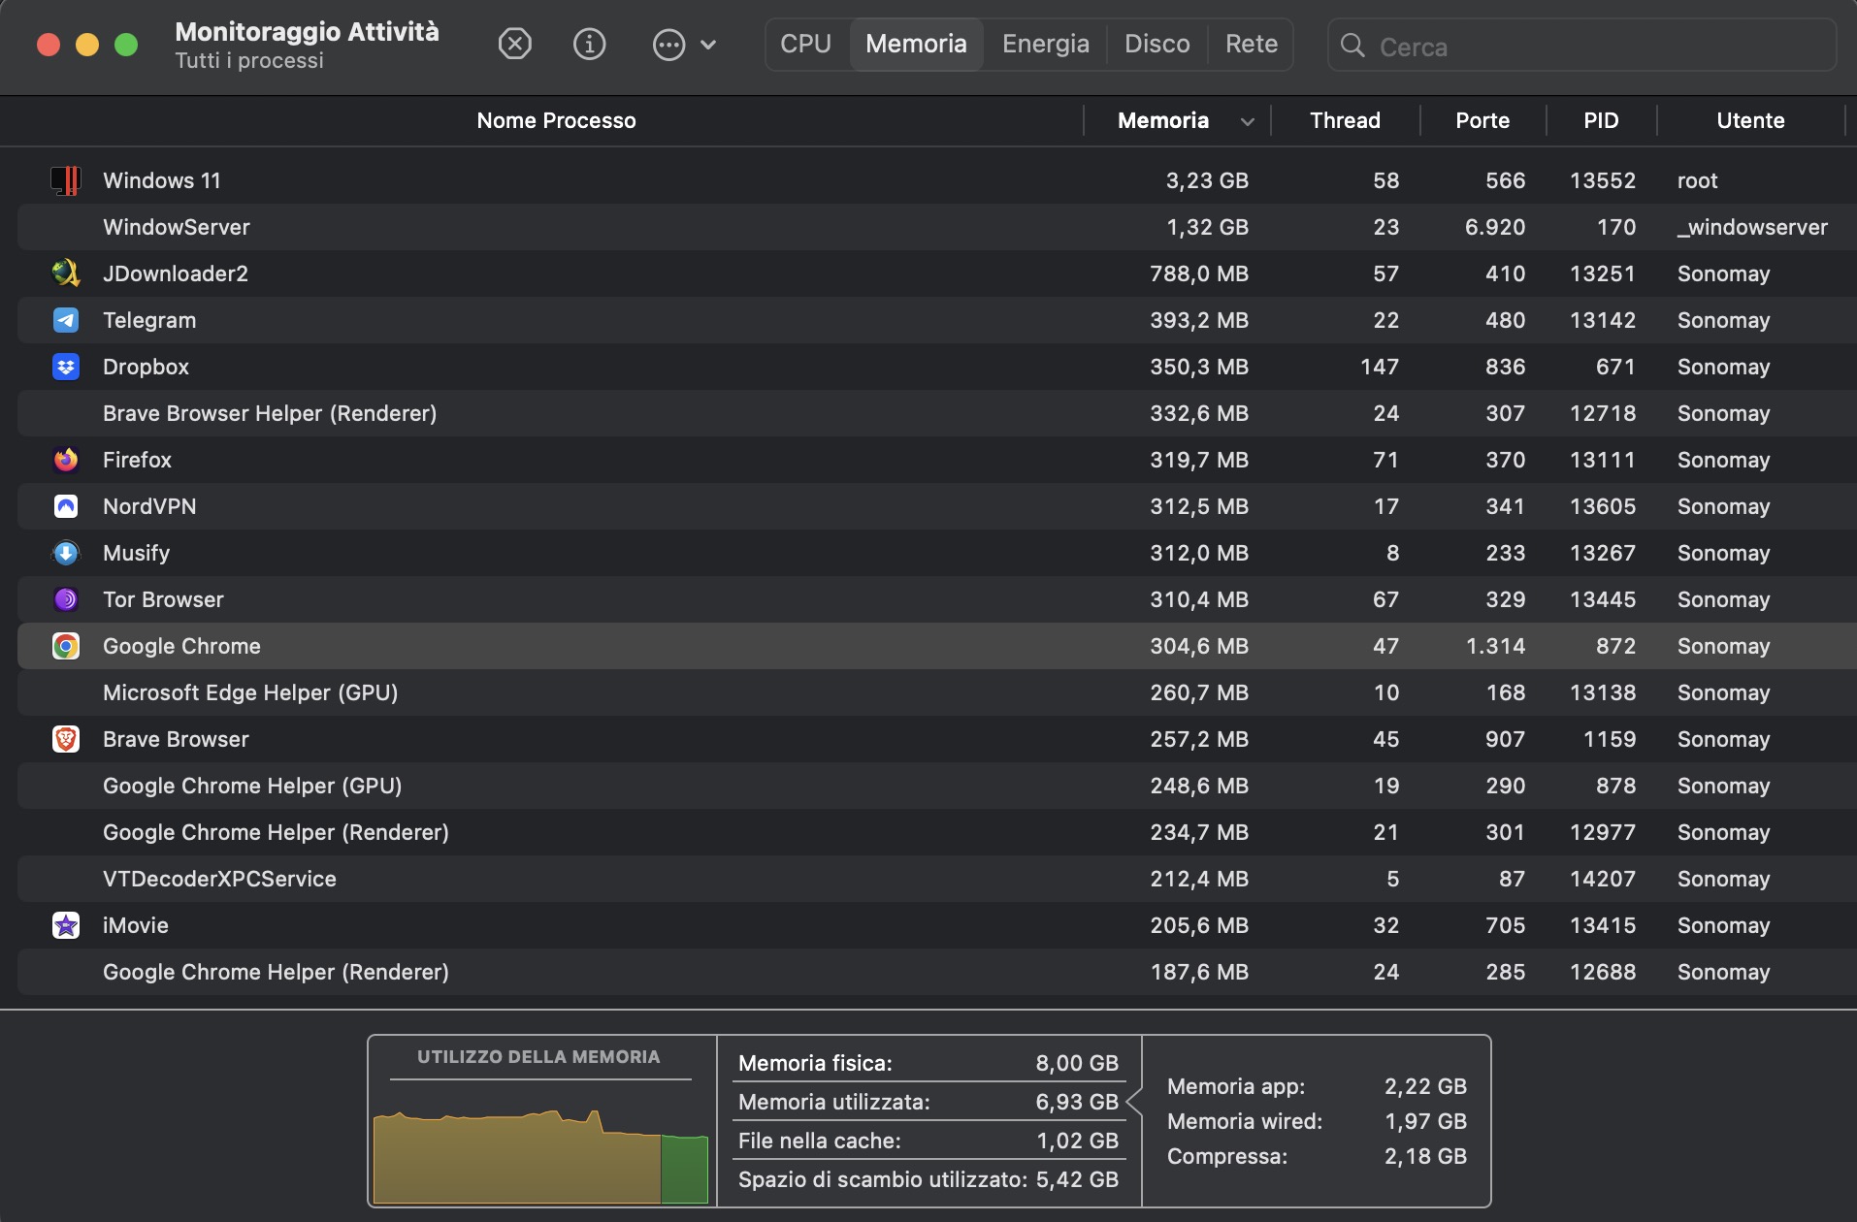Switch to the Memoria tab

(916, 45)
